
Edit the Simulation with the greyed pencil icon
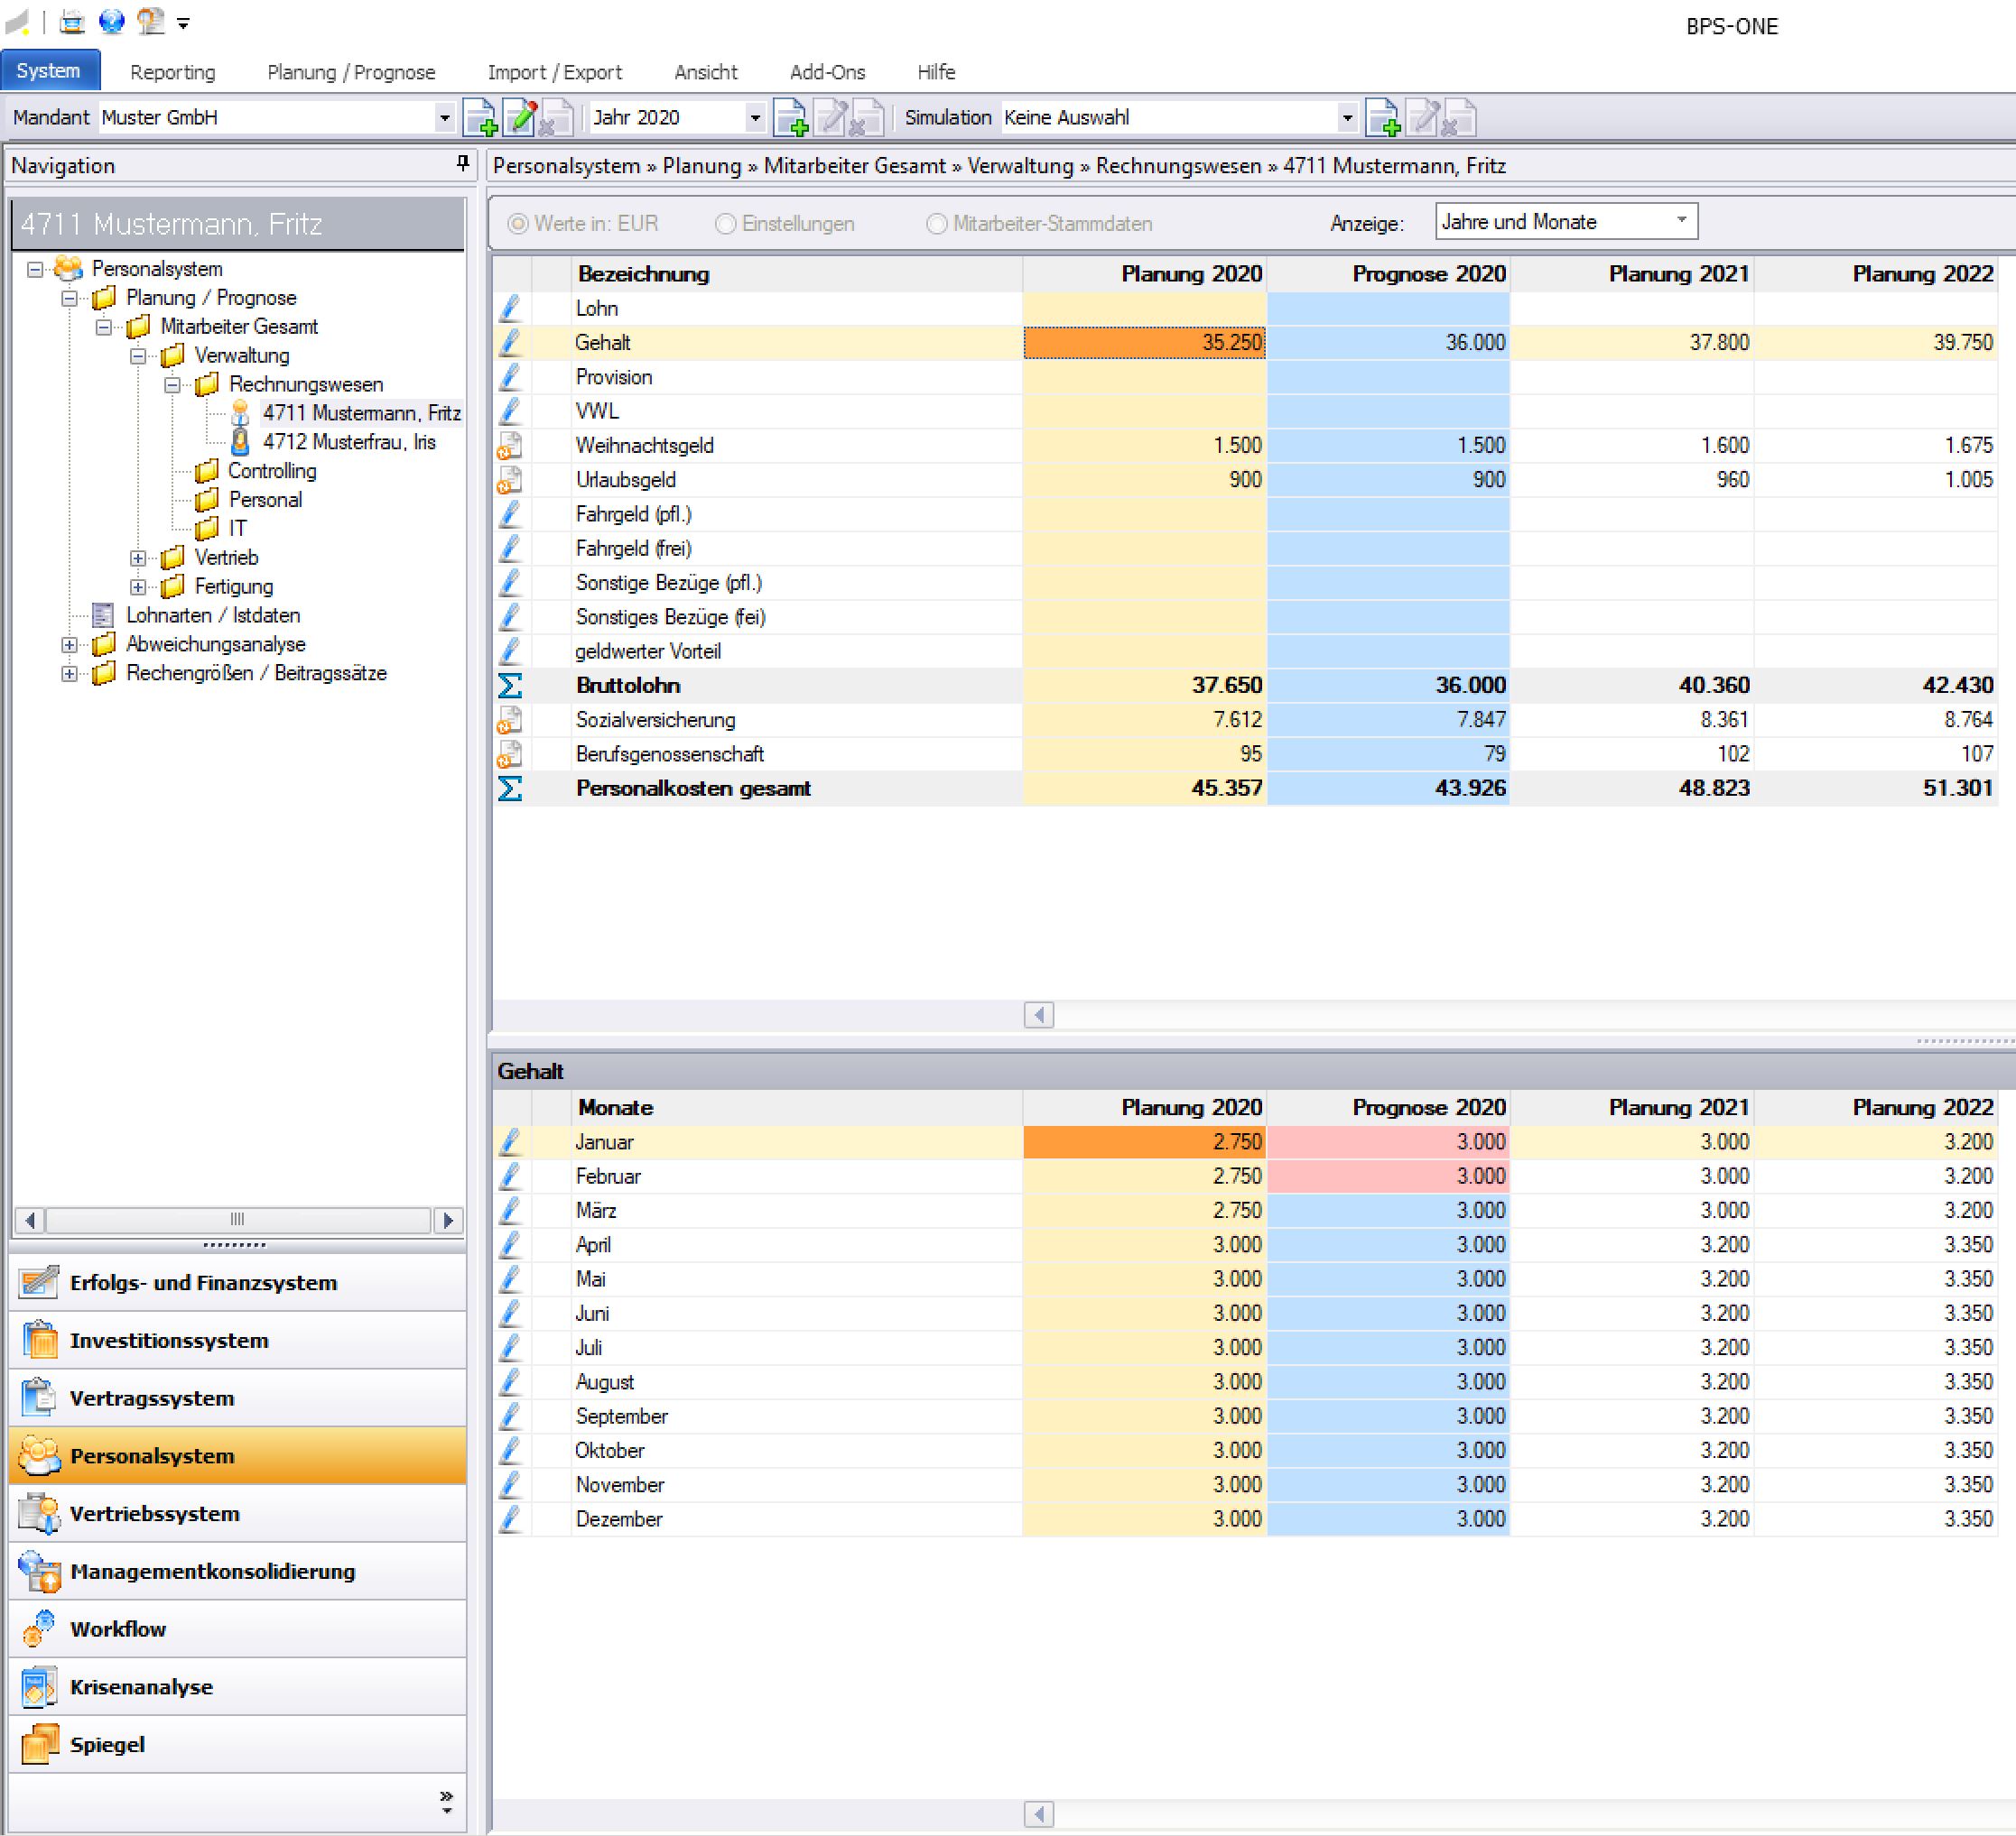point(1422,118)
